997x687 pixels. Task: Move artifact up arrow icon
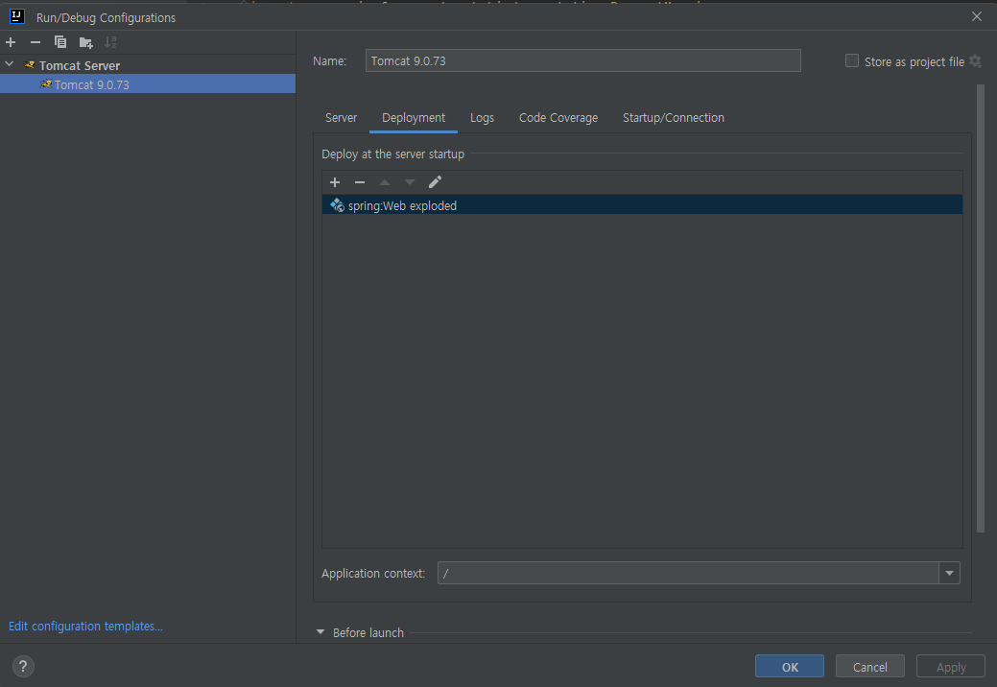[x=385, y=182]
